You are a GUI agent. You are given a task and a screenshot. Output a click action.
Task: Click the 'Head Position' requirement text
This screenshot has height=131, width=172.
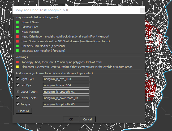coord(30,32)
